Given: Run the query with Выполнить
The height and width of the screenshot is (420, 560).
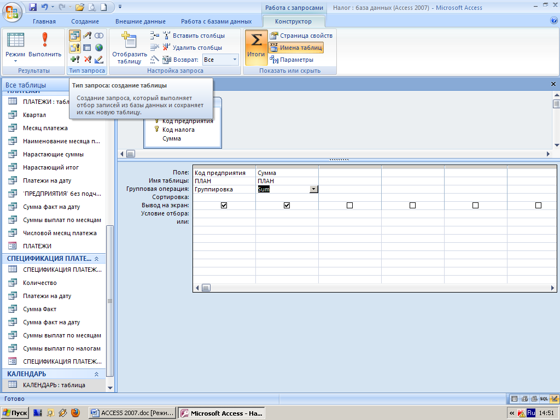Looking at the screenshot, I should point(45,45).
